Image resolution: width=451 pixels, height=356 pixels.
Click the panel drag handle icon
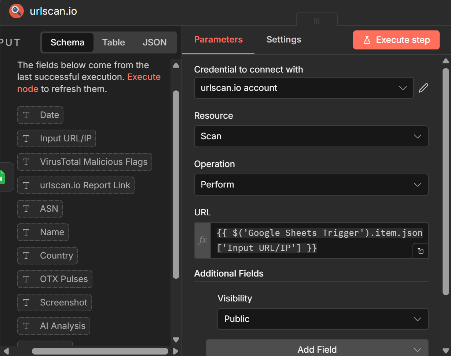point(317,21)
